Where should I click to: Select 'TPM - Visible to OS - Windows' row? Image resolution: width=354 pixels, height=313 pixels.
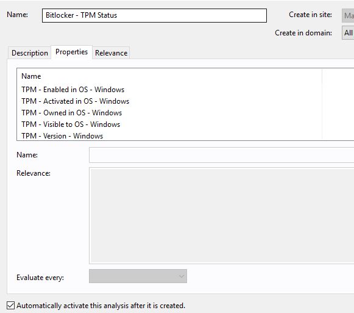click(x=169, y=124)
